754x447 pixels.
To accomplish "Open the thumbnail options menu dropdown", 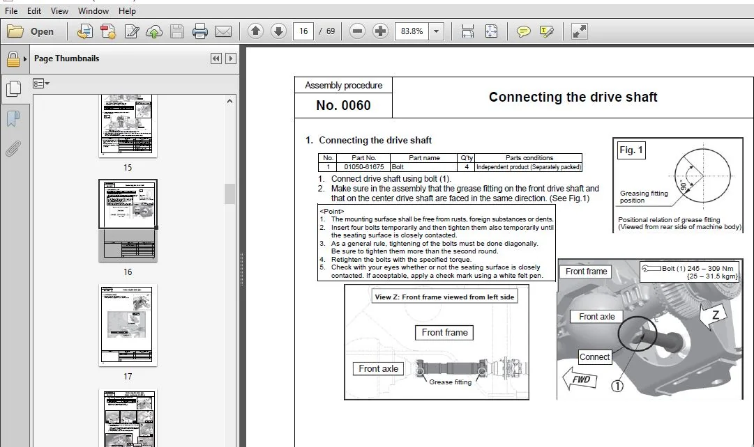I will [41, 84].
